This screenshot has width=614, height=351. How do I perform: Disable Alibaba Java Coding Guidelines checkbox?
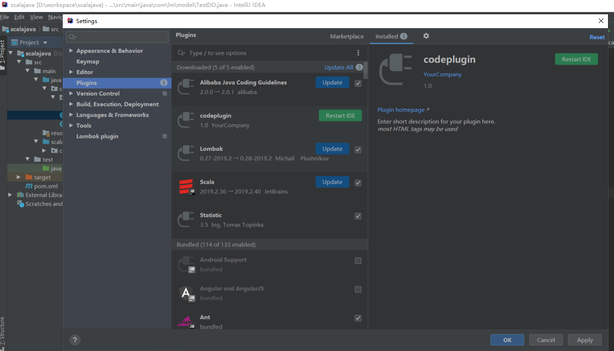[x=358, y=83]
